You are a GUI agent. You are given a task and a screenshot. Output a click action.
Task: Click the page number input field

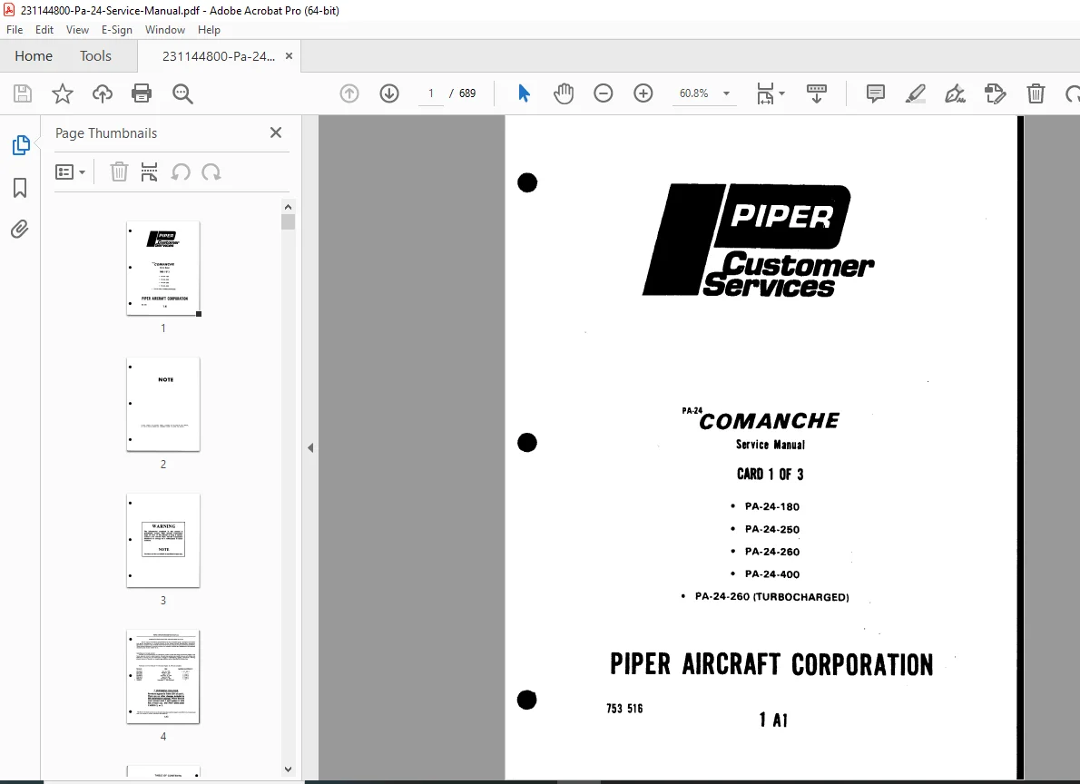(430, 93)
